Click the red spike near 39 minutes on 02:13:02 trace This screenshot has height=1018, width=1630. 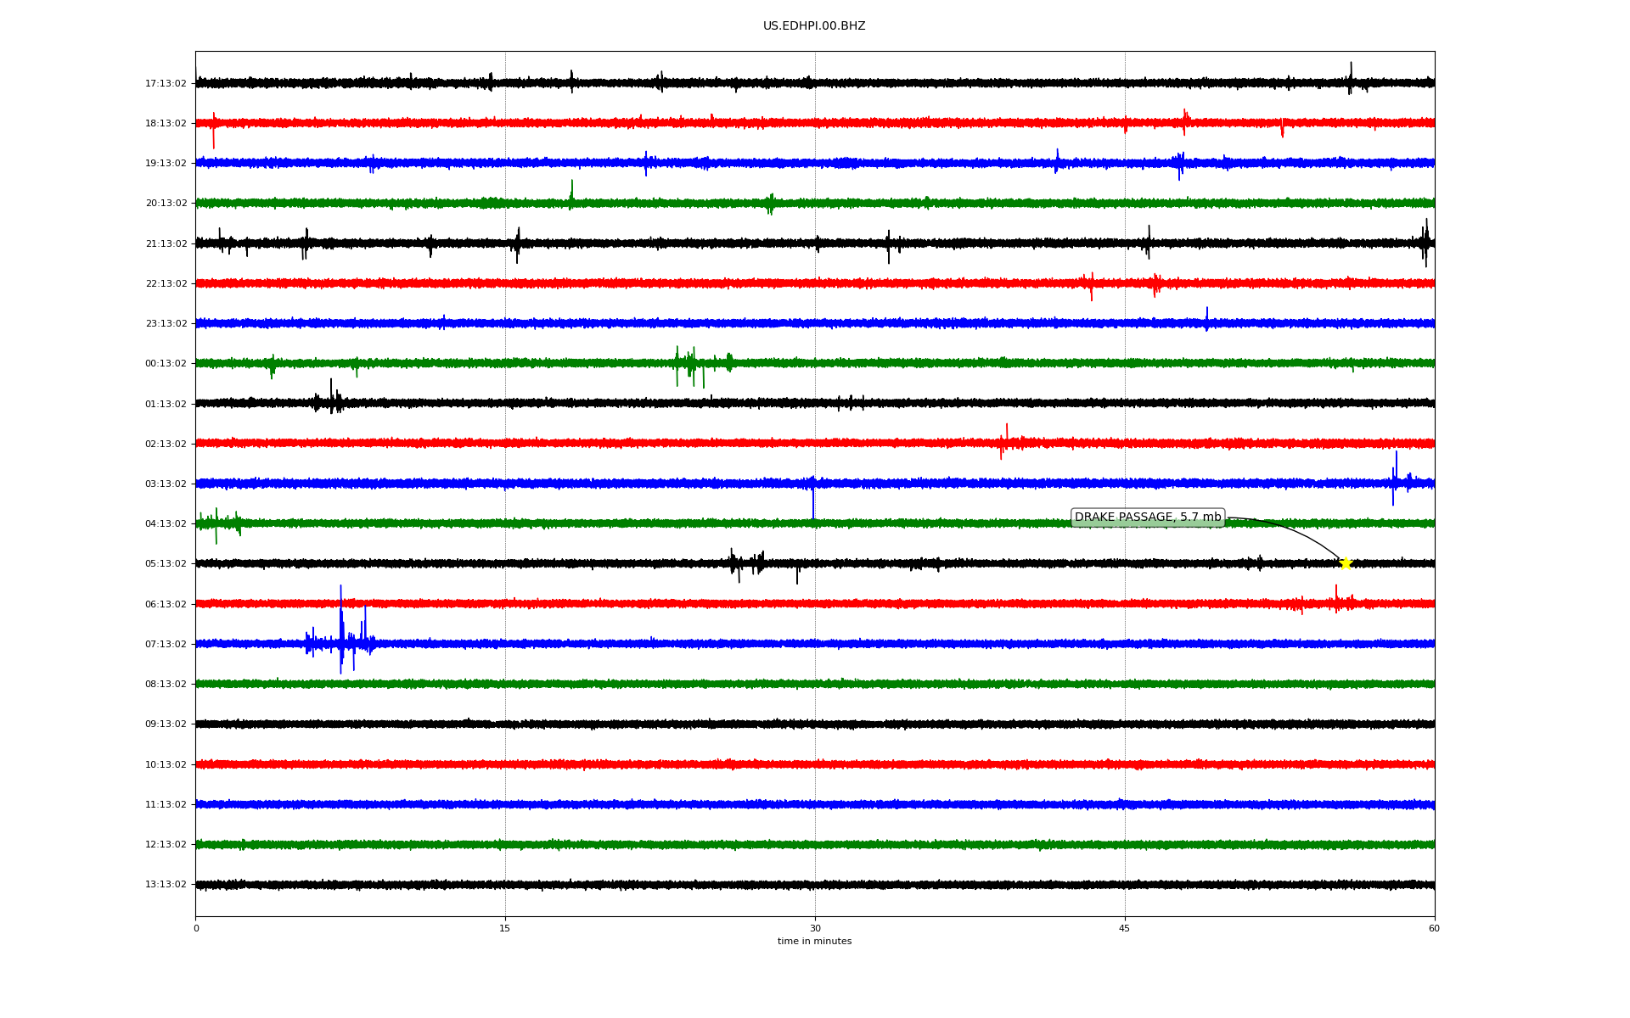coord(1006,441)
